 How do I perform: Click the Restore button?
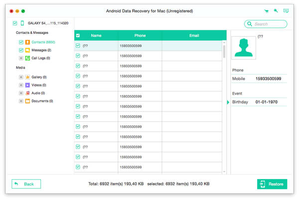(272, 184)
